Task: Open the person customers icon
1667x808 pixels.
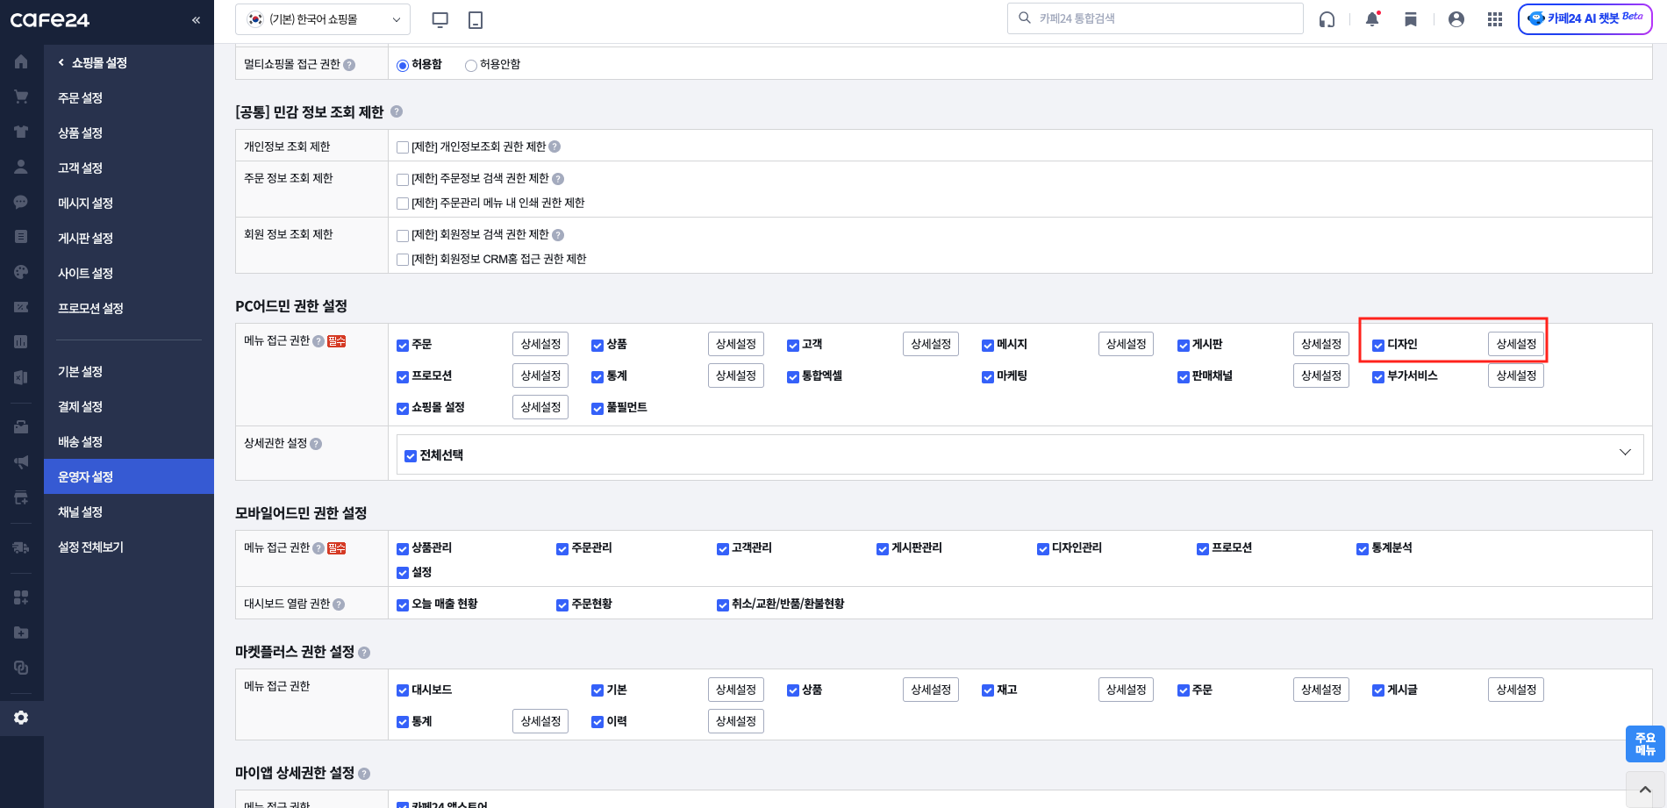Action: pos(21,167)
